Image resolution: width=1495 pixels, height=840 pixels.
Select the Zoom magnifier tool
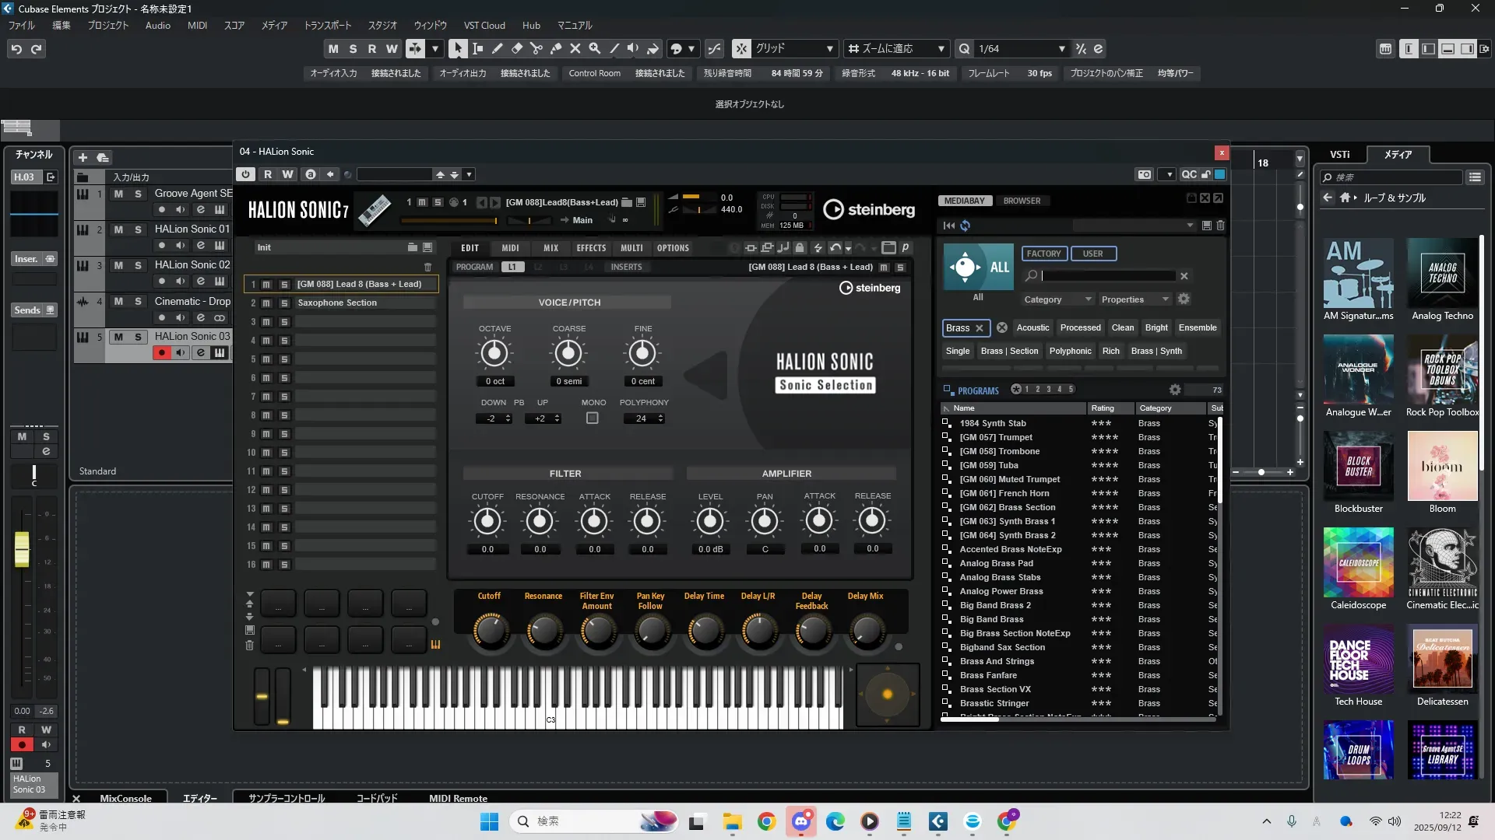pos(594,48)
